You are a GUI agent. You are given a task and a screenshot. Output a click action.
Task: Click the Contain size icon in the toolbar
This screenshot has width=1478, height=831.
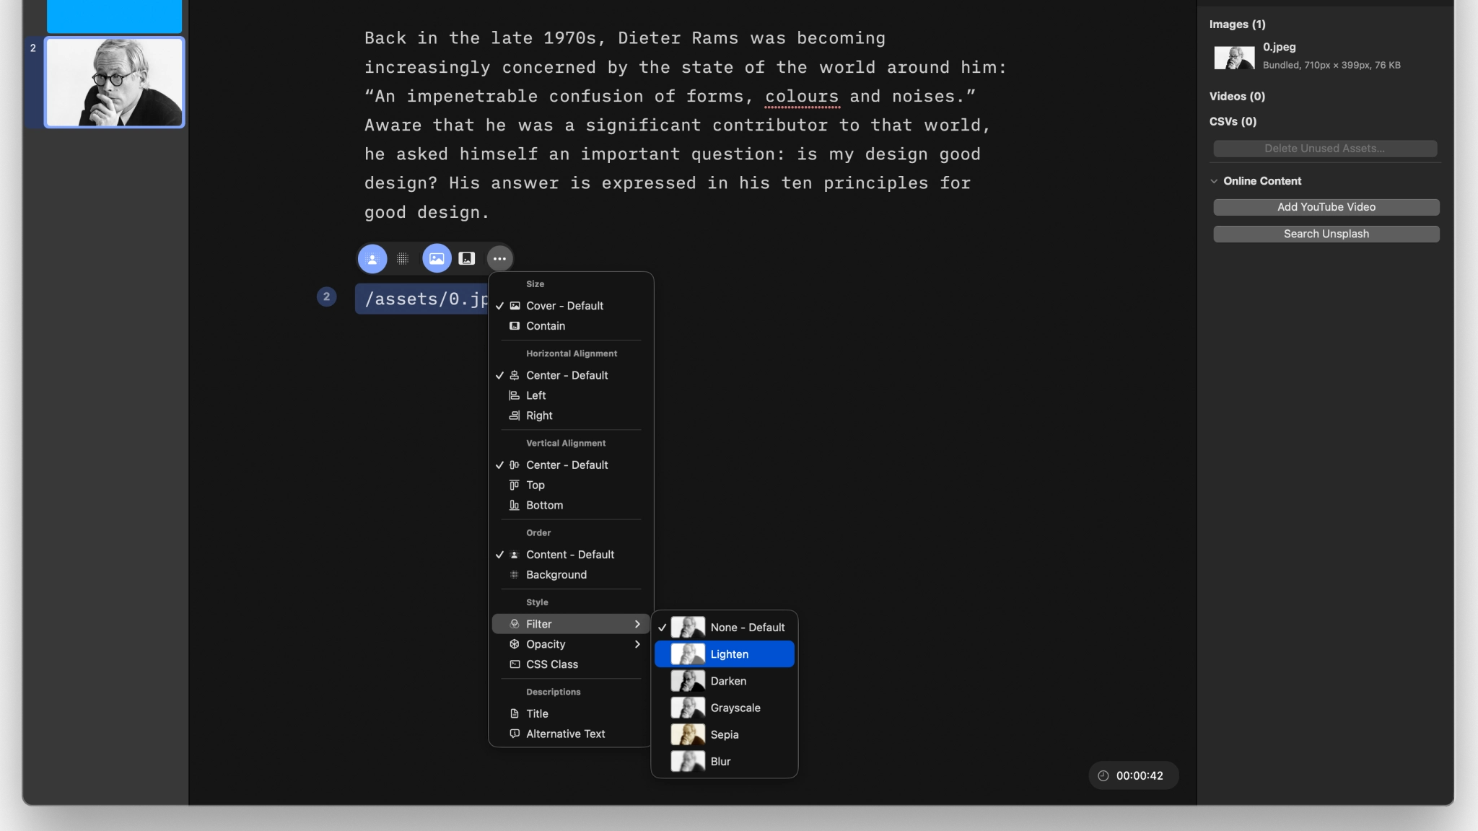point(467,258)
